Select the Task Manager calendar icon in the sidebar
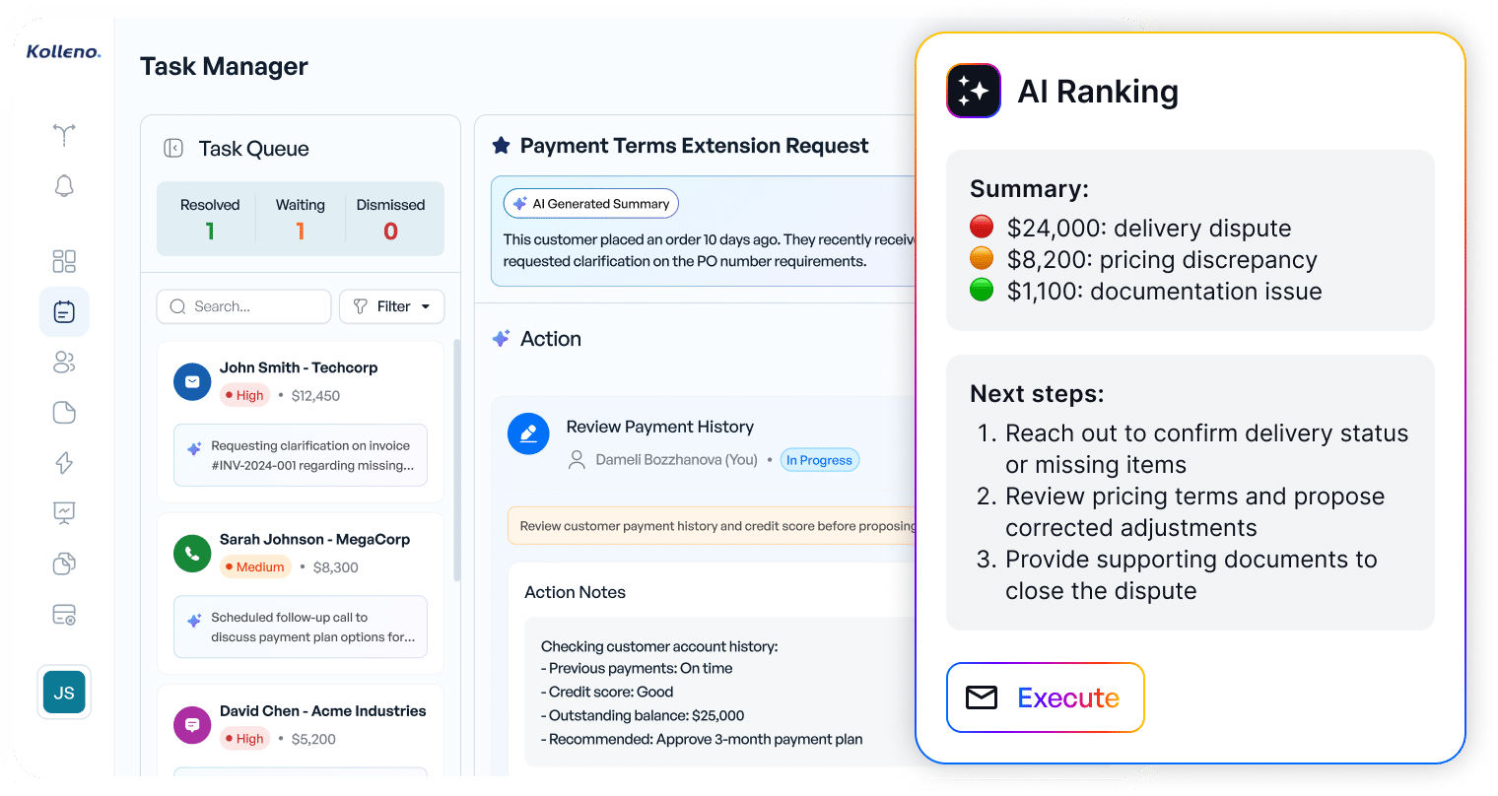The height and width of the screenshot is (796, 1498). click(64, 312)
